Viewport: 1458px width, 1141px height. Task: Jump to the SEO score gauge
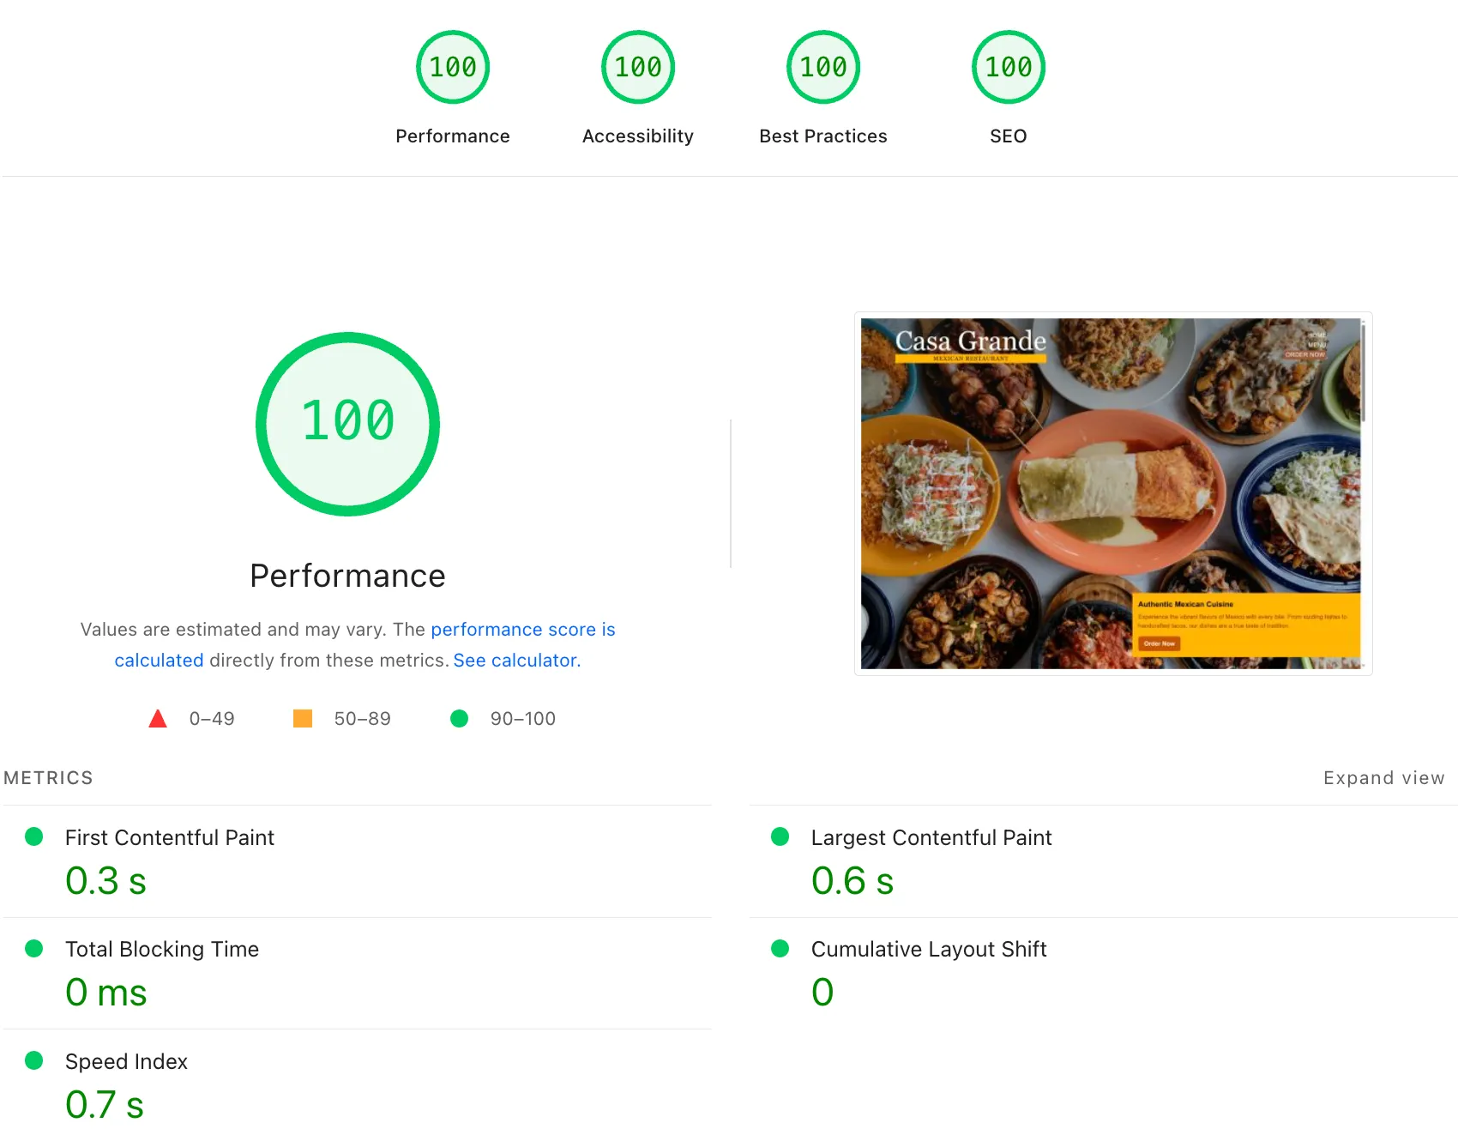coord(1009,67)
